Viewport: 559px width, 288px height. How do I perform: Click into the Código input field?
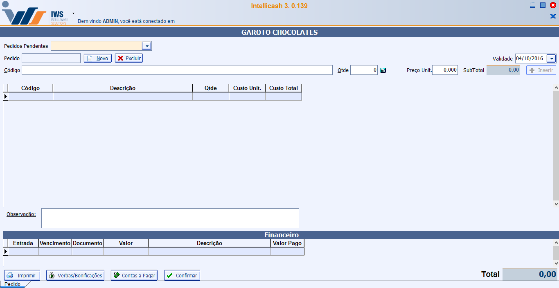click(177, 70)
